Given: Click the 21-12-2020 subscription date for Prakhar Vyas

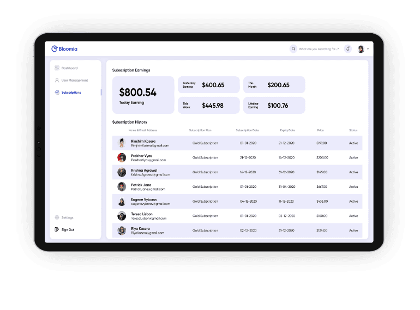Looking at the screenshot, I should coord(248,157).
